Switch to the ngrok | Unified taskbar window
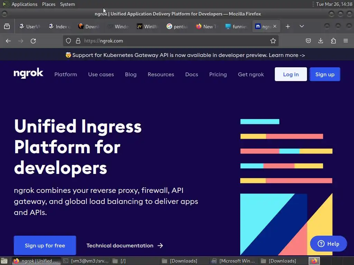The width and height of the screenshot is (354, 265). pos(36,261)
